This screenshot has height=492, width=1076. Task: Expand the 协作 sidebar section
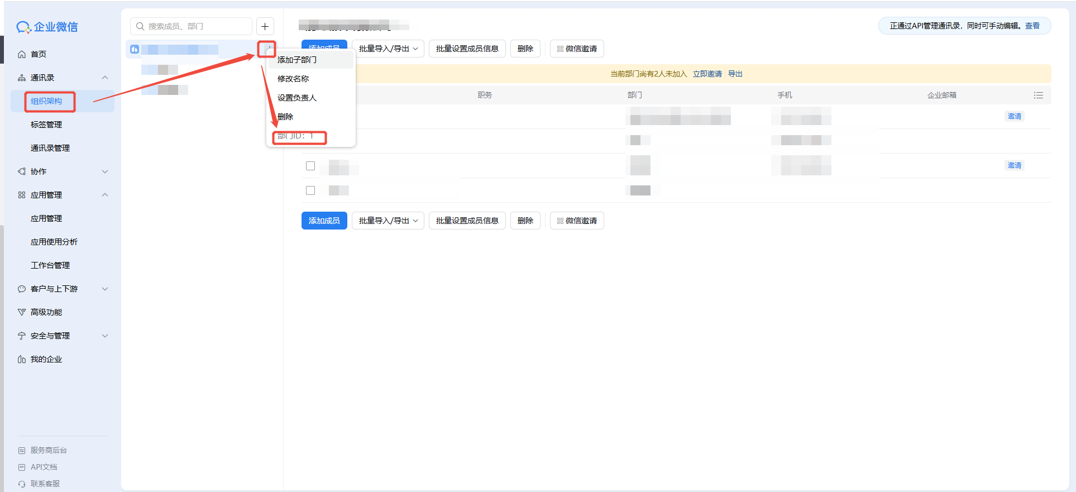point(105,171)
